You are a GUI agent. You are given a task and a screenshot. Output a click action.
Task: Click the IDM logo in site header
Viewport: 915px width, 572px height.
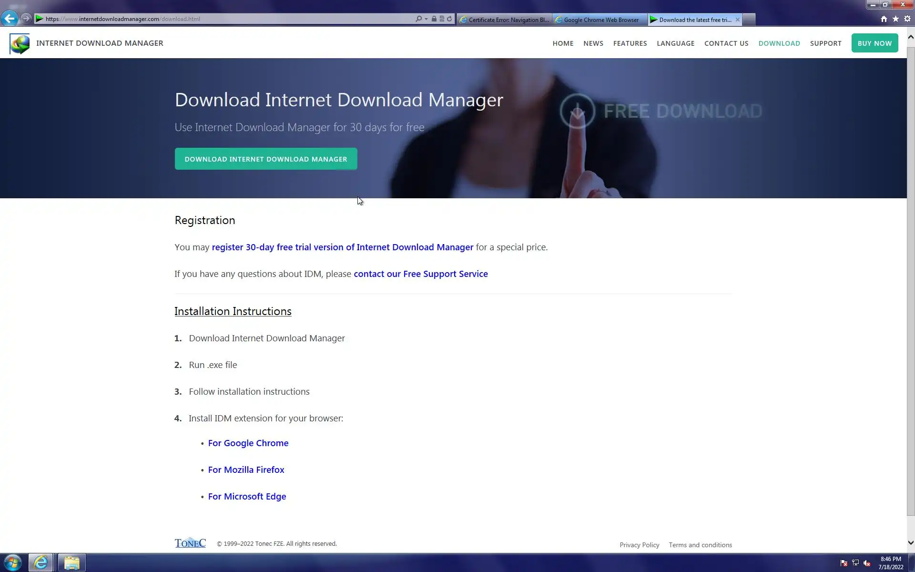20,43
